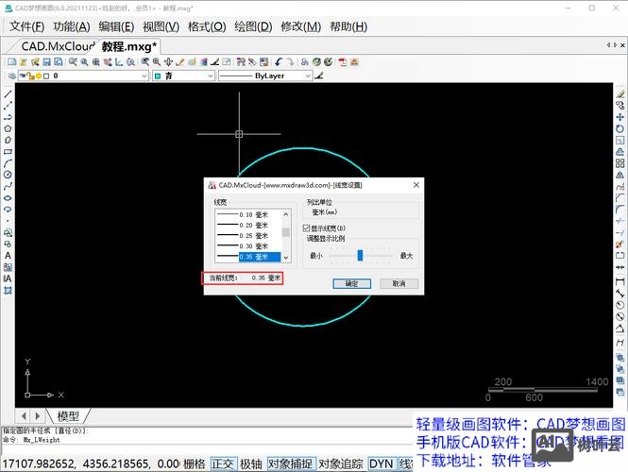Select the Ellipse draw tool

(x=8, y=198)
